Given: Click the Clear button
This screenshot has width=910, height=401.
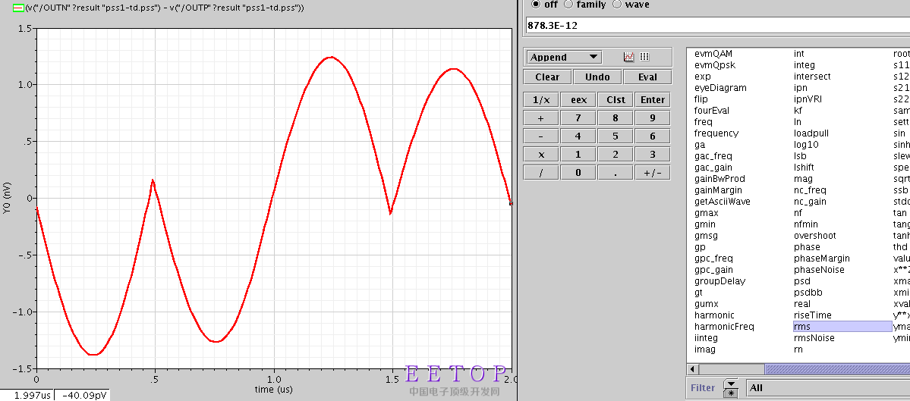Looking at the screenshot, I should tap(547, 77).
